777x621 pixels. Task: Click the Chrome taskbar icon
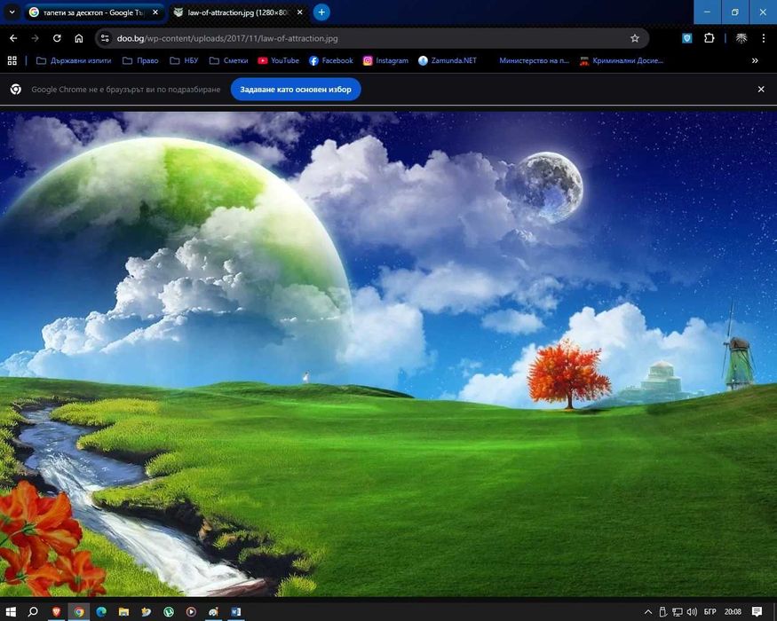click(x=79, y=611)
